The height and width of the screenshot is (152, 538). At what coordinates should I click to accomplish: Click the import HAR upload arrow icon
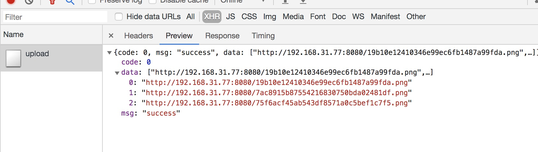click(285, 2)
